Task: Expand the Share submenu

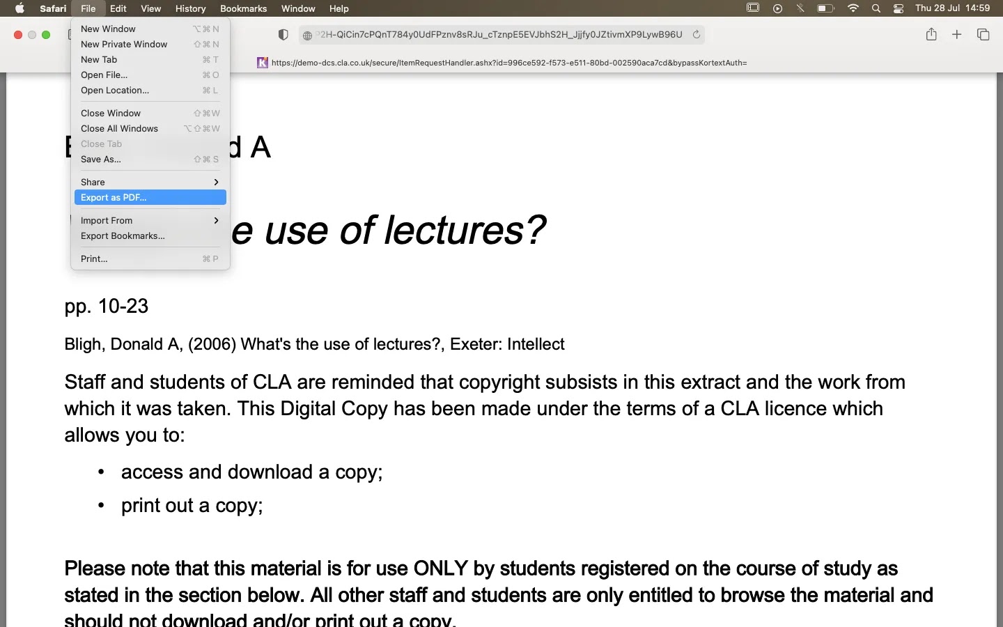Action: 150,182
